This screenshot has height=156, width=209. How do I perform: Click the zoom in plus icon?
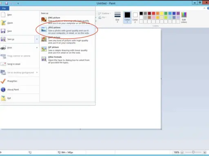pyautogui.click(x=205, y=152)
